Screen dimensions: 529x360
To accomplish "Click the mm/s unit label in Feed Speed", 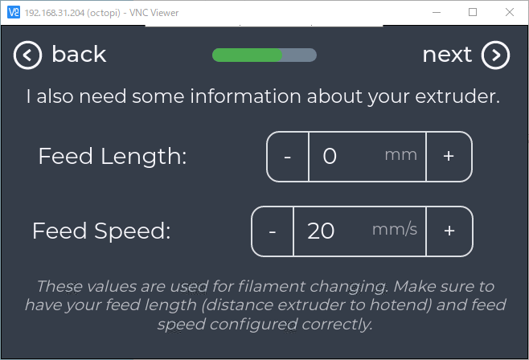I will (x=395, y=230).
